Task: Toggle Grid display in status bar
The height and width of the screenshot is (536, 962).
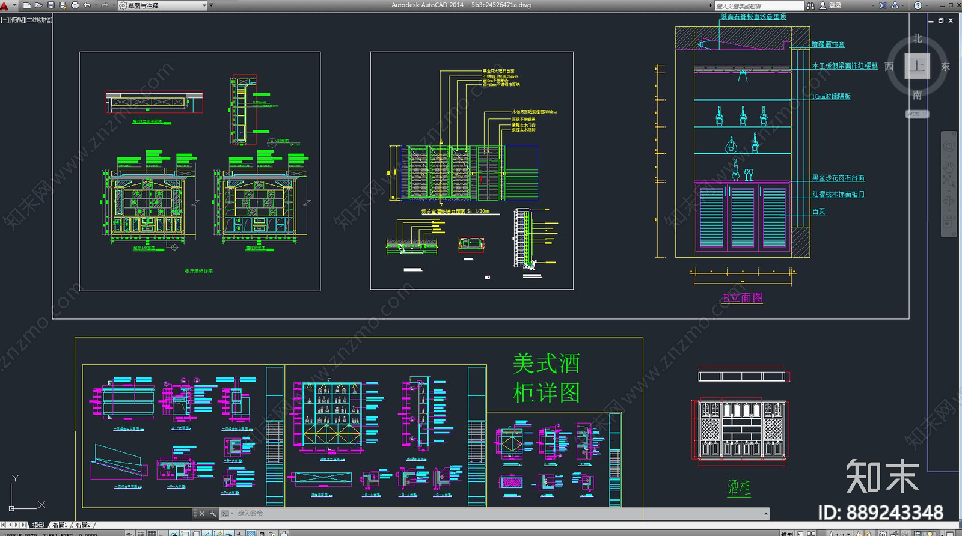Action: coord(152,533)
